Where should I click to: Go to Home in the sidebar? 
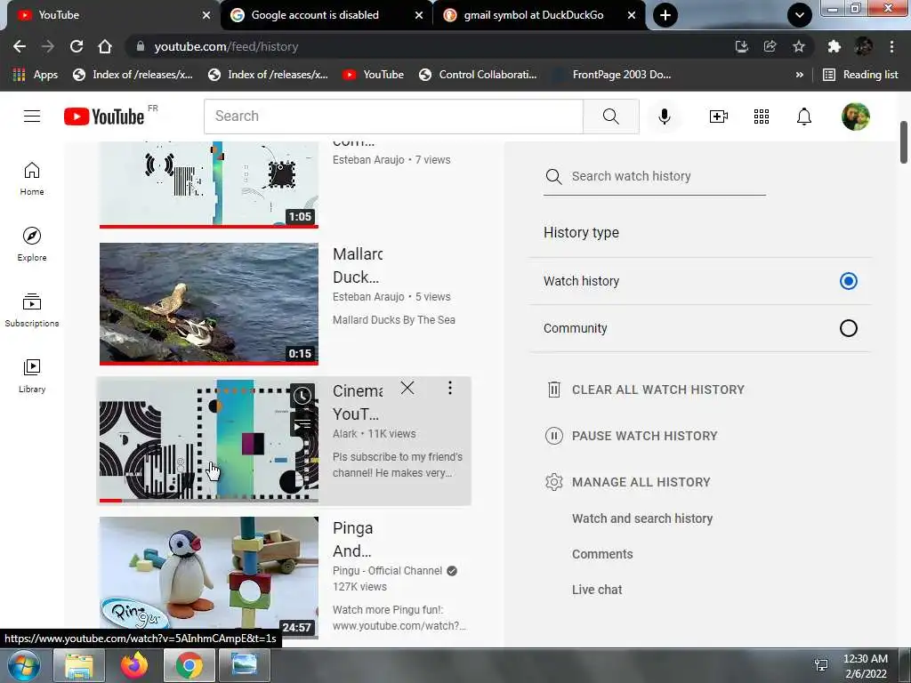(32, 178)
